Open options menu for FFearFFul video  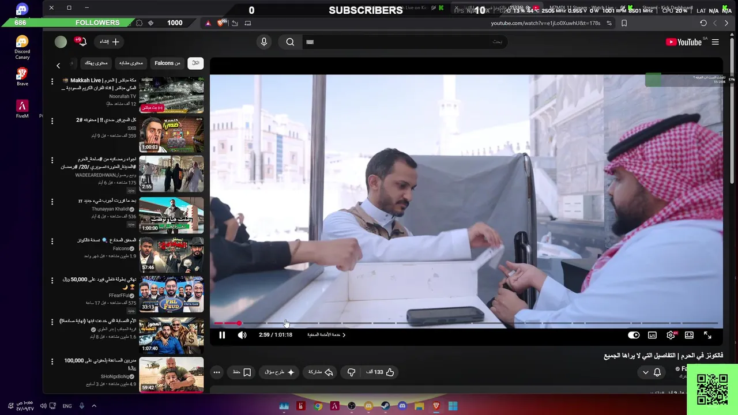point(52,281)
